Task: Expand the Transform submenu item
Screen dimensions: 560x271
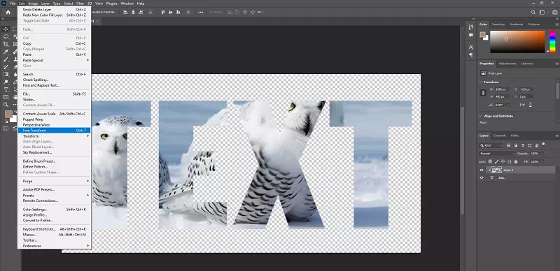Action: click(x=55, y=136)
